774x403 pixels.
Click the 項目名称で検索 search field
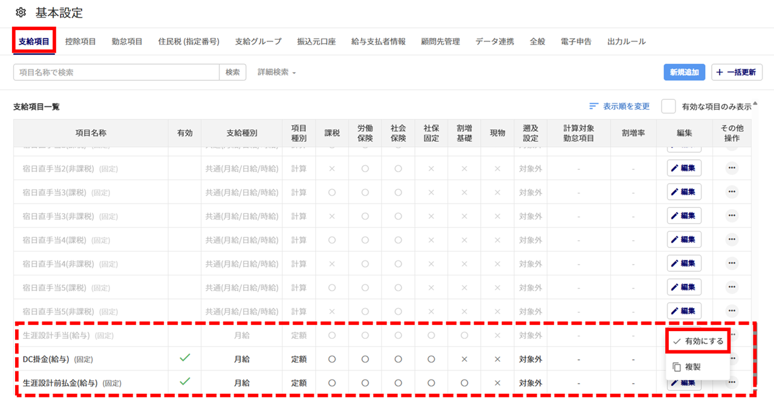116,73
